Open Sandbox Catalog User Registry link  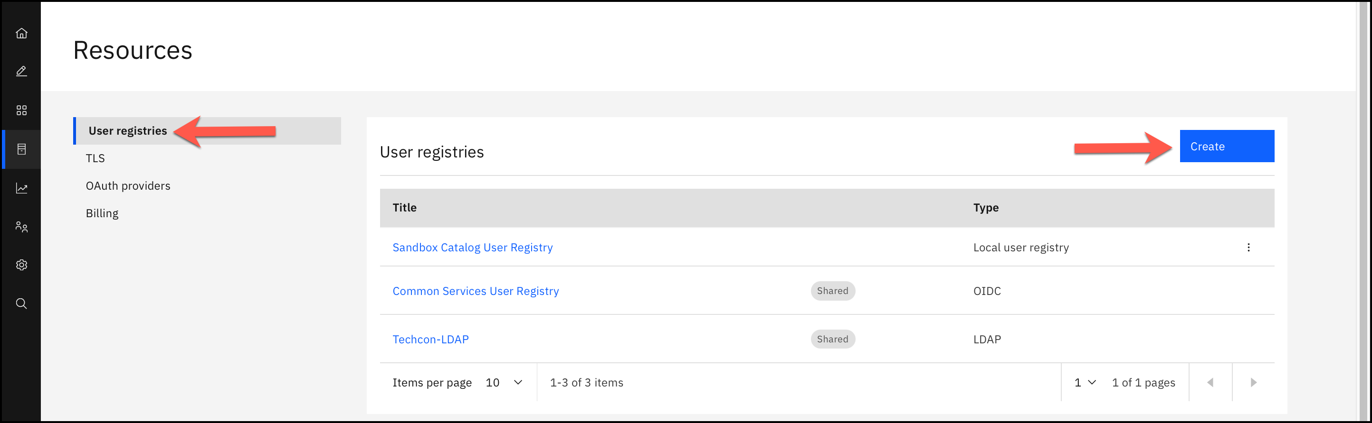click(472, 248)
